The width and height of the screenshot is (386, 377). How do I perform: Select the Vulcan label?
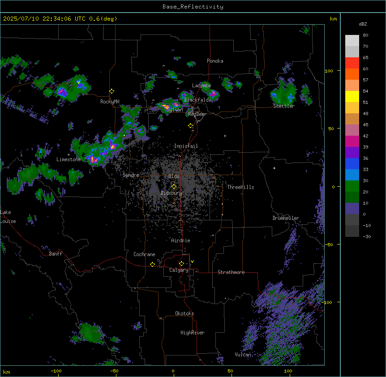click(243, 355)
